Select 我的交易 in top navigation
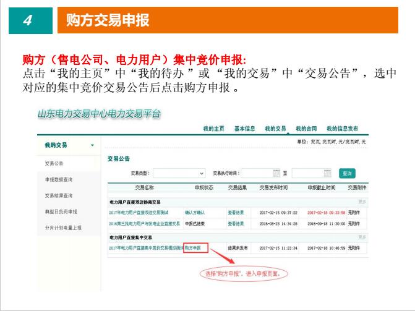Screen dimensions: 415x311 tap(275, 129)
